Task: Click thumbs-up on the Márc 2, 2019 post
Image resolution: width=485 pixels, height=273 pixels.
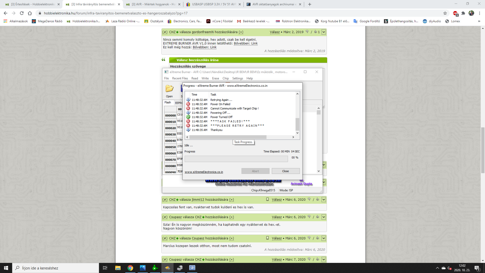Action: (316, 32)
